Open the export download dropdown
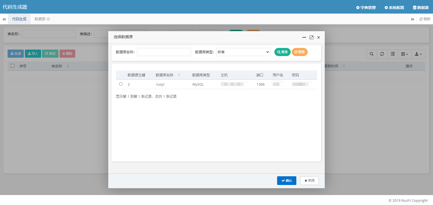 coord(418,54)
